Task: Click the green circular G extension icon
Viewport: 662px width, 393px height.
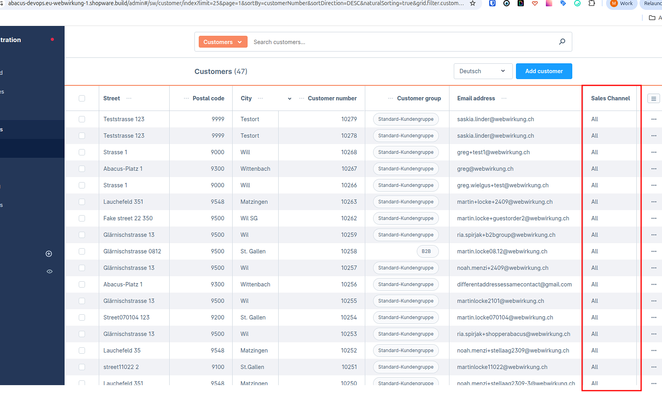Action: (577, 3)
